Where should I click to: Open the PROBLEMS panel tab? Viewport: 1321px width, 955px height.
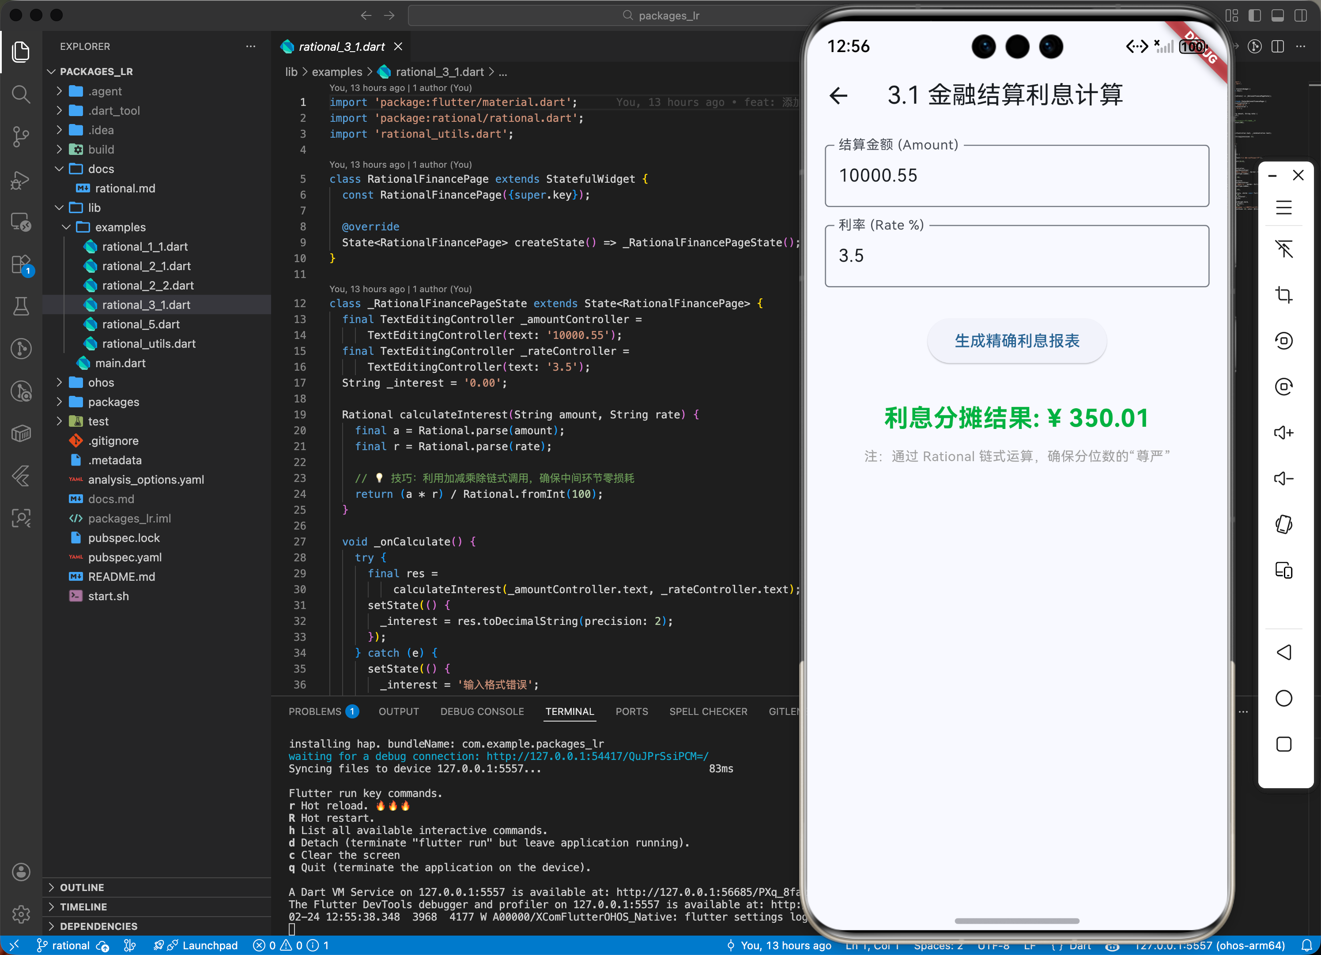pyautogui.click(x=315, y=711)
